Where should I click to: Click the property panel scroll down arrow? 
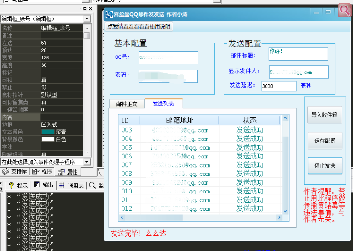pos(87,152)
